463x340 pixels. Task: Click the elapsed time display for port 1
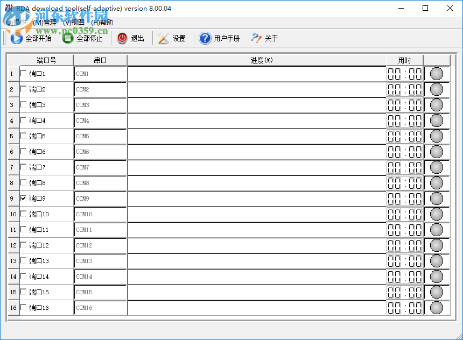(404, 74)
